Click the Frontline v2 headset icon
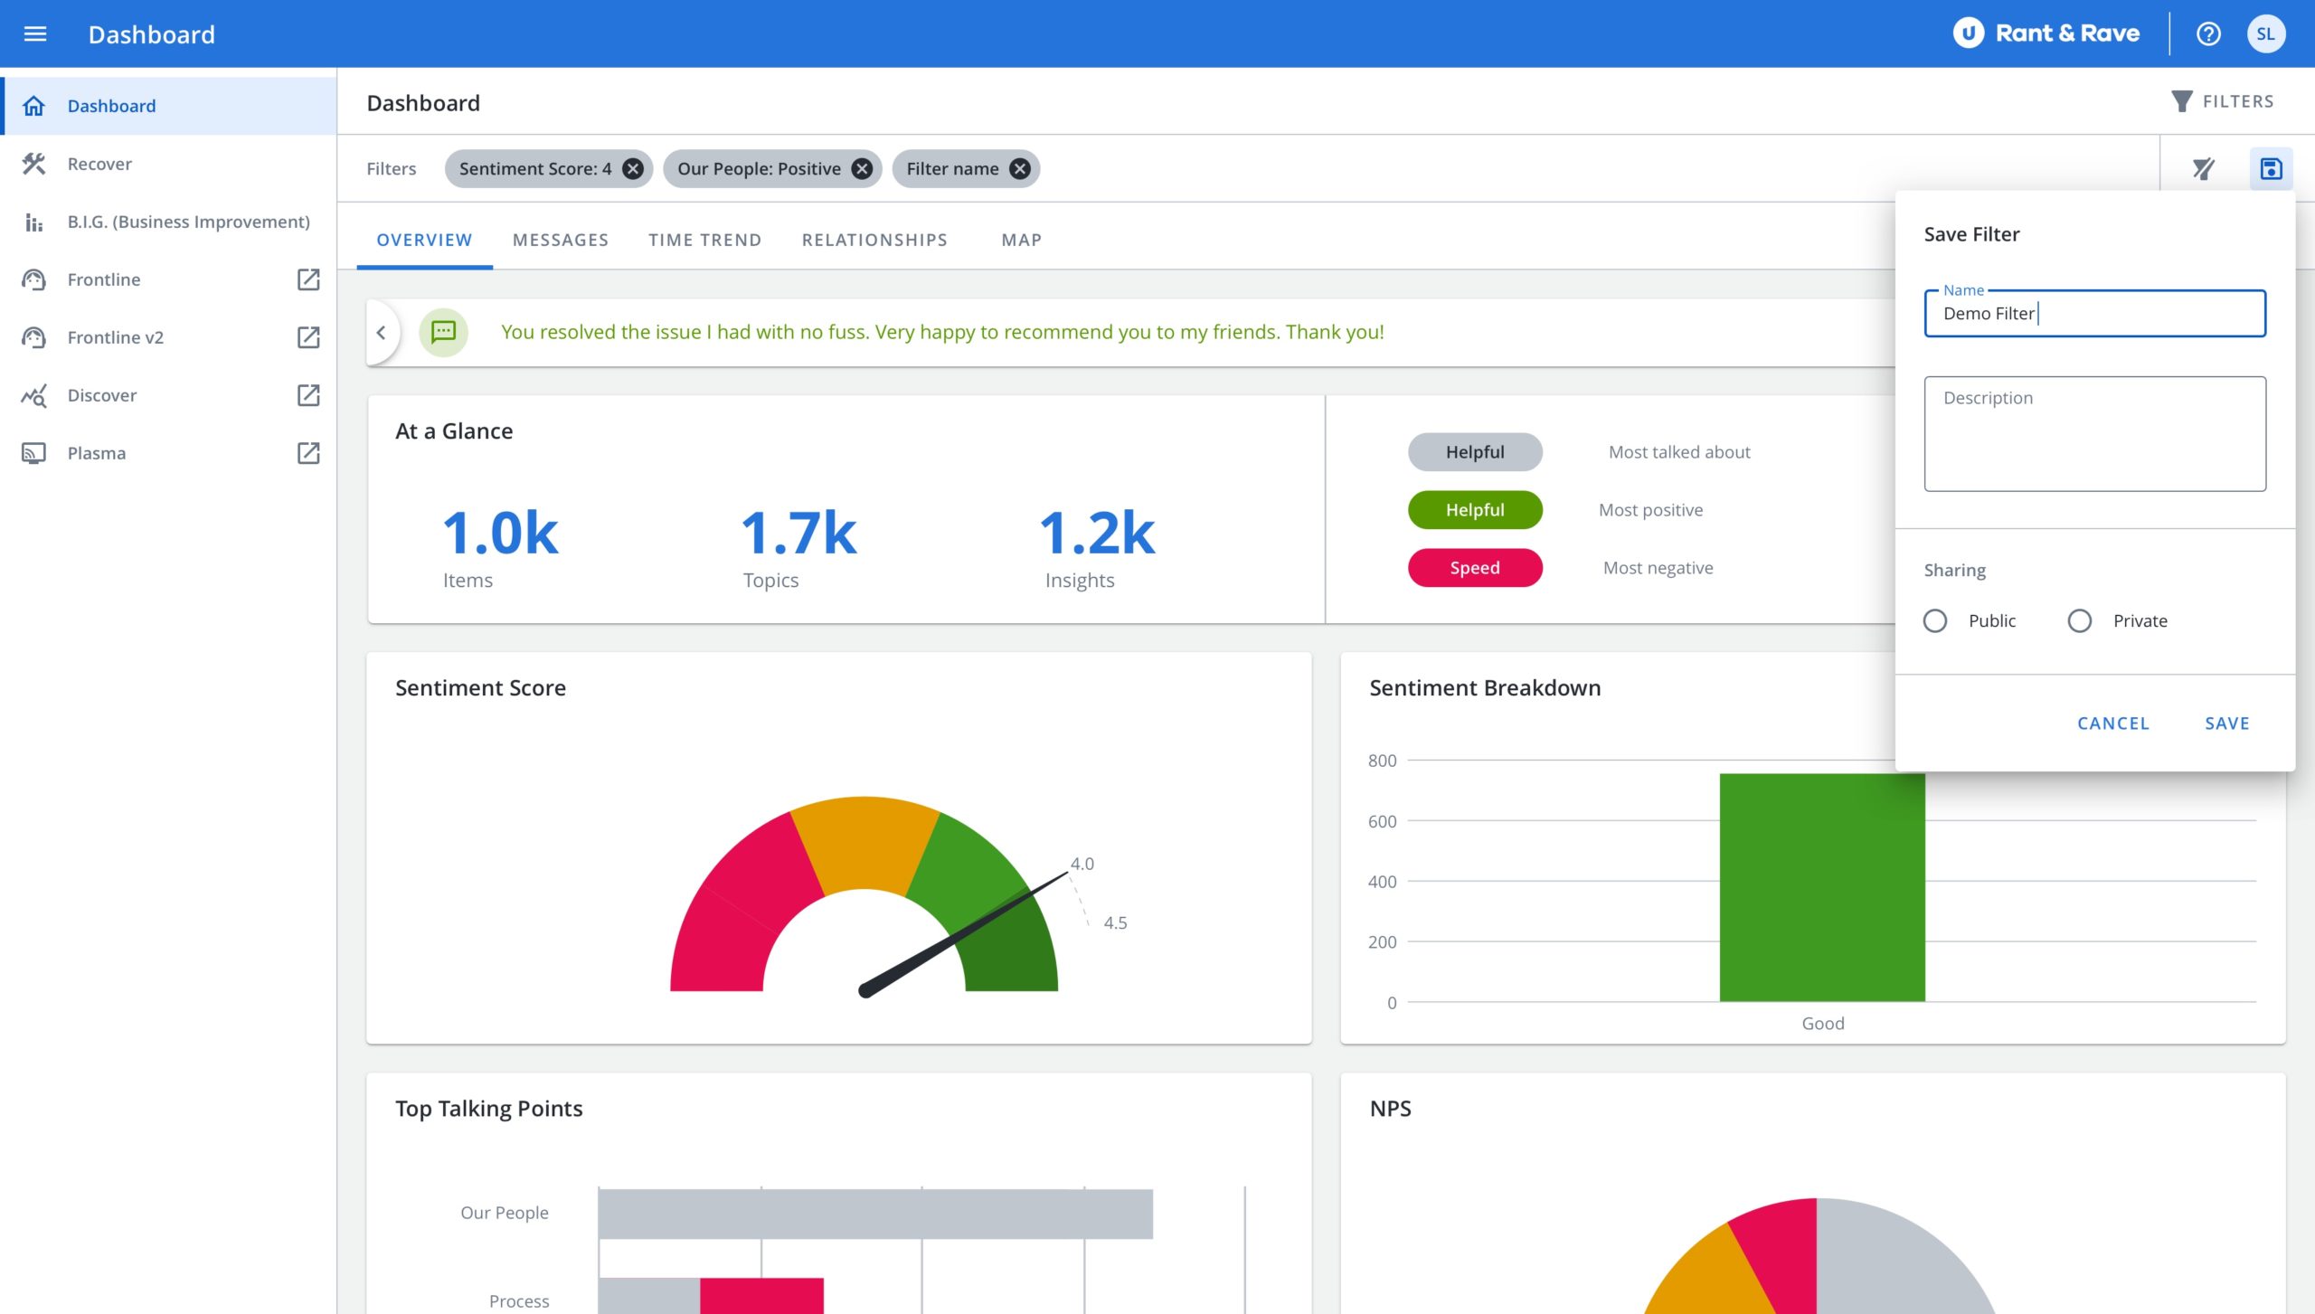The height and width of the screenshot is (1314, 2315). pos(33,337)
